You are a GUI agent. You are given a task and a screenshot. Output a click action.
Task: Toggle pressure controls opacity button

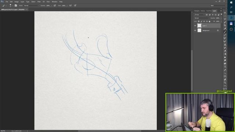coord(55,5)
